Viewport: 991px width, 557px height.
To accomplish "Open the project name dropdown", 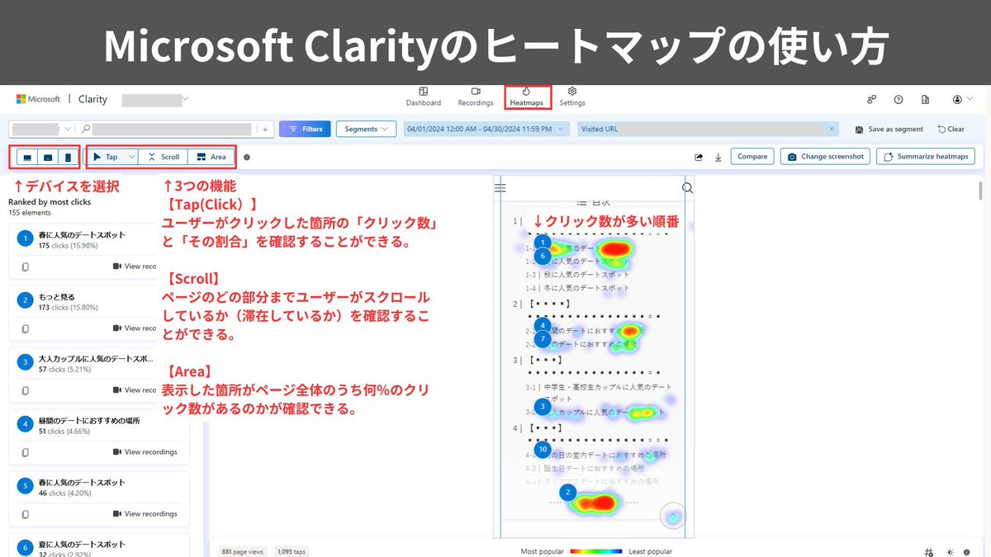I will click(x=155, y=99).
